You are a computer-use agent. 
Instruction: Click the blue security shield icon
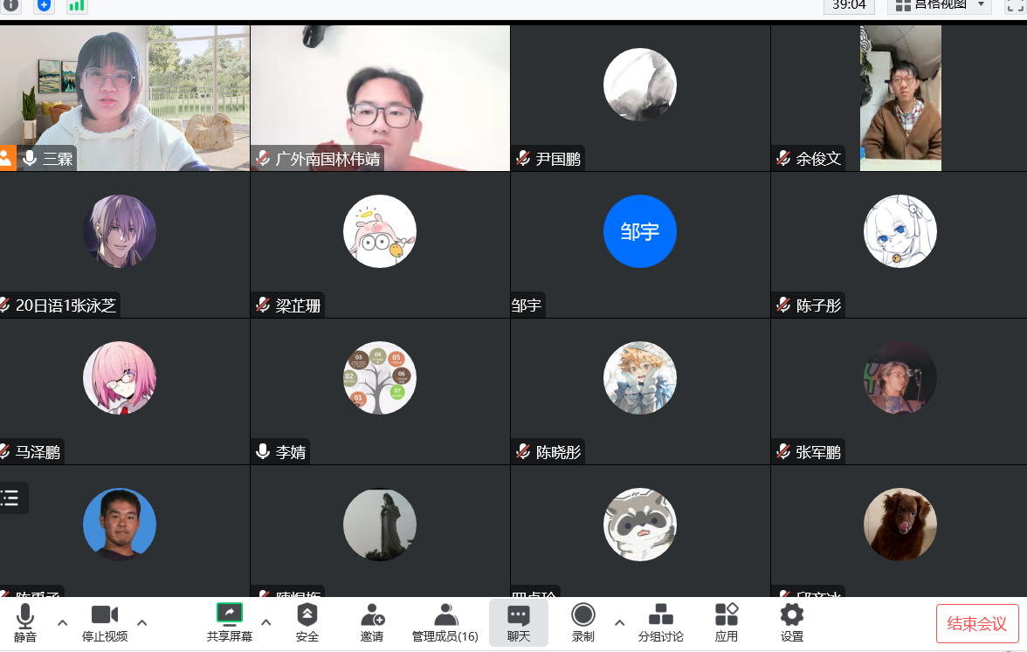44,5
